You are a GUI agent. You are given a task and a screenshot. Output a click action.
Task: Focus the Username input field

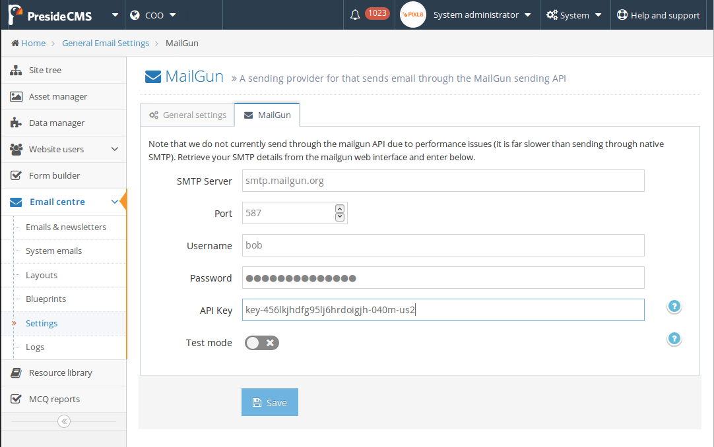(x=443, y=245)
